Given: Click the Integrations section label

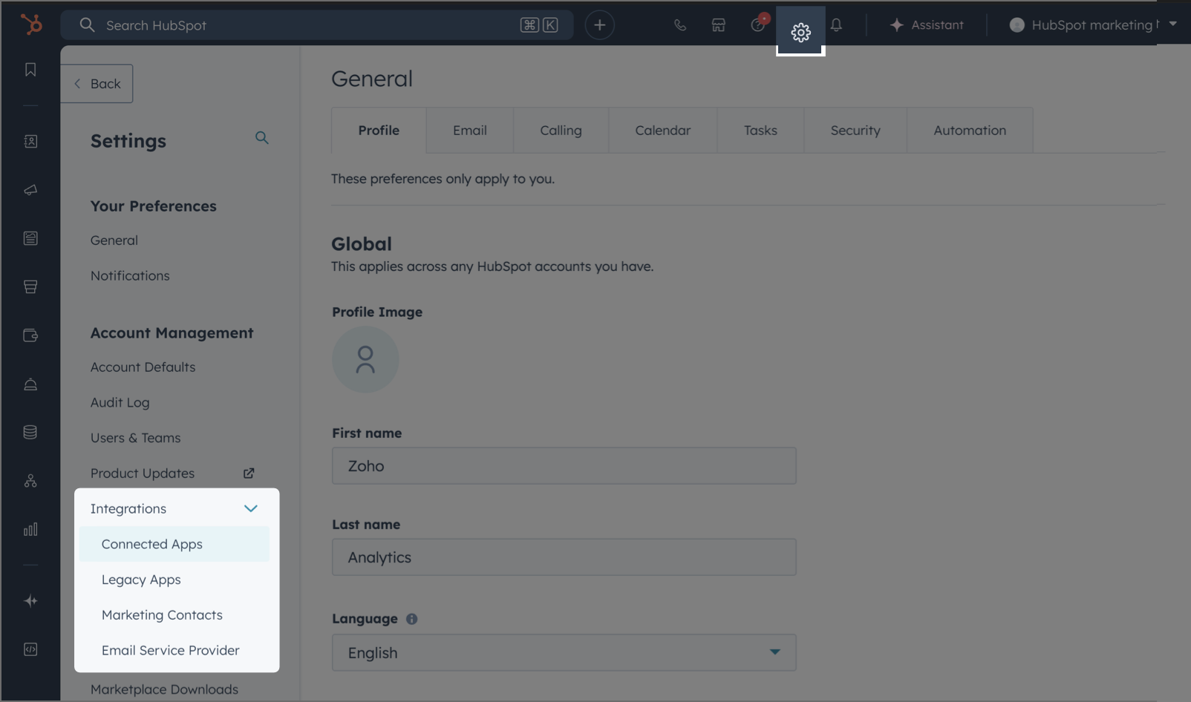Looking at the screenshot, I should [128, 509].
